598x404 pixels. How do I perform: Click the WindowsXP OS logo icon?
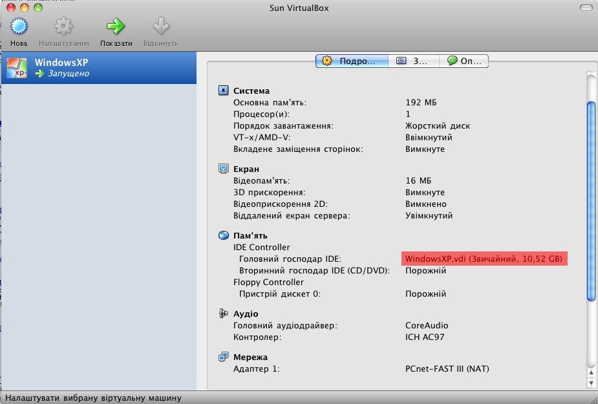click(17, 68)
